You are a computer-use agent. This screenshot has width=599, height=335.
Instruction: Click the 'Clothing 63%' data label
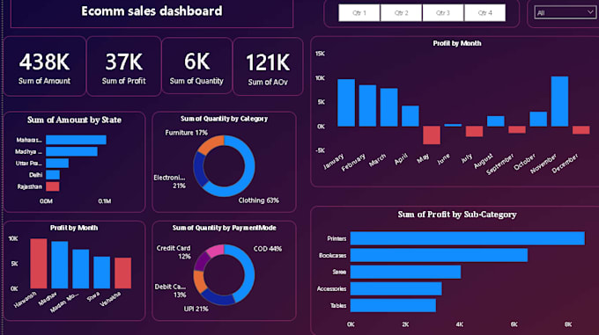click(x=259, y=200)
